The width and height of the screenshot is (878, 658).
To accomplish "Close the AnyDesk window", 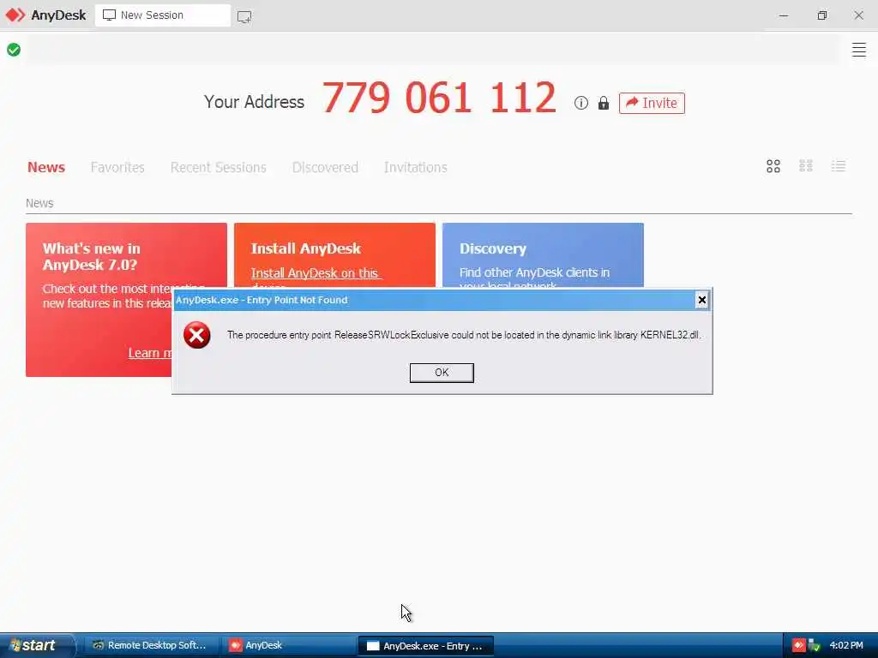I will (x=858, y=15).
